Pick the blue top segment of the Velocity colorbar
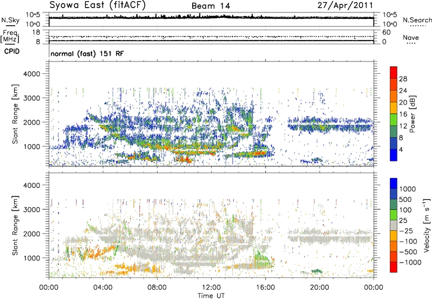The image size is (432, 299). pyautogui.click(x=394, y=183)
